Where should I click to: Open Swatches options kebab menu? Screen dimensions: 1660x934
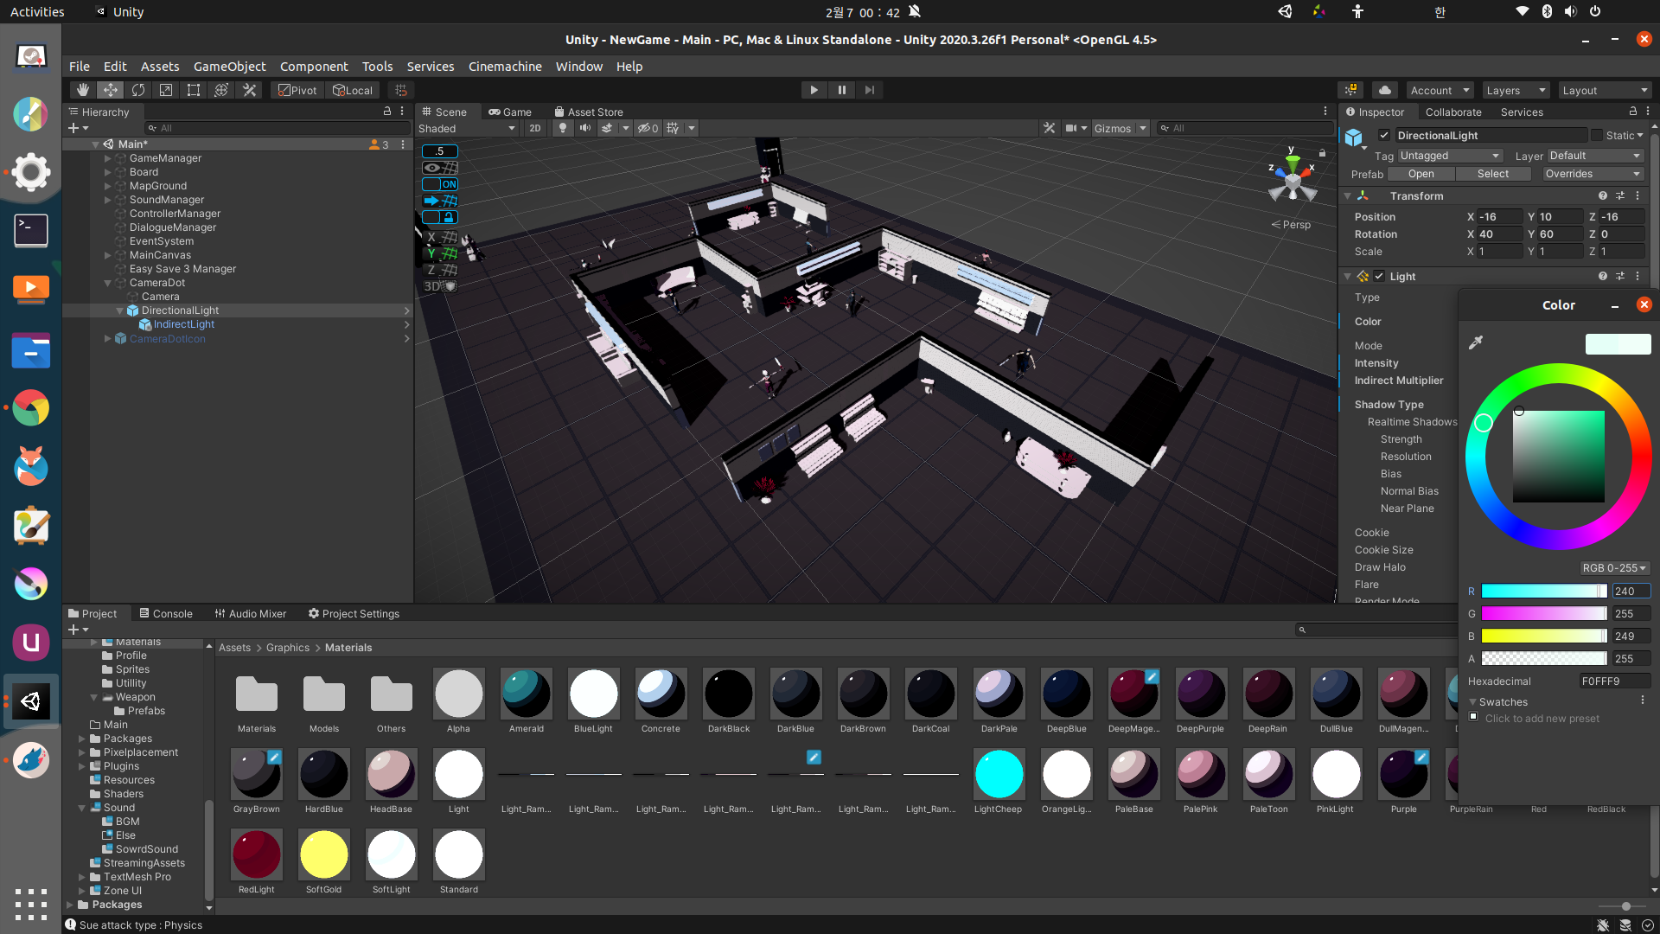coord(1643,700)
